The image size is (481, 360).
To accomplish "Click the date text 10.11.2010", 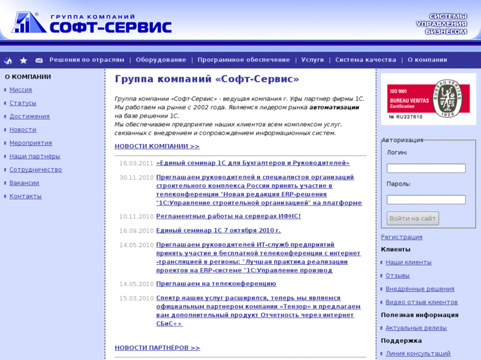I will pyautogui.click(x=136, y=217).
